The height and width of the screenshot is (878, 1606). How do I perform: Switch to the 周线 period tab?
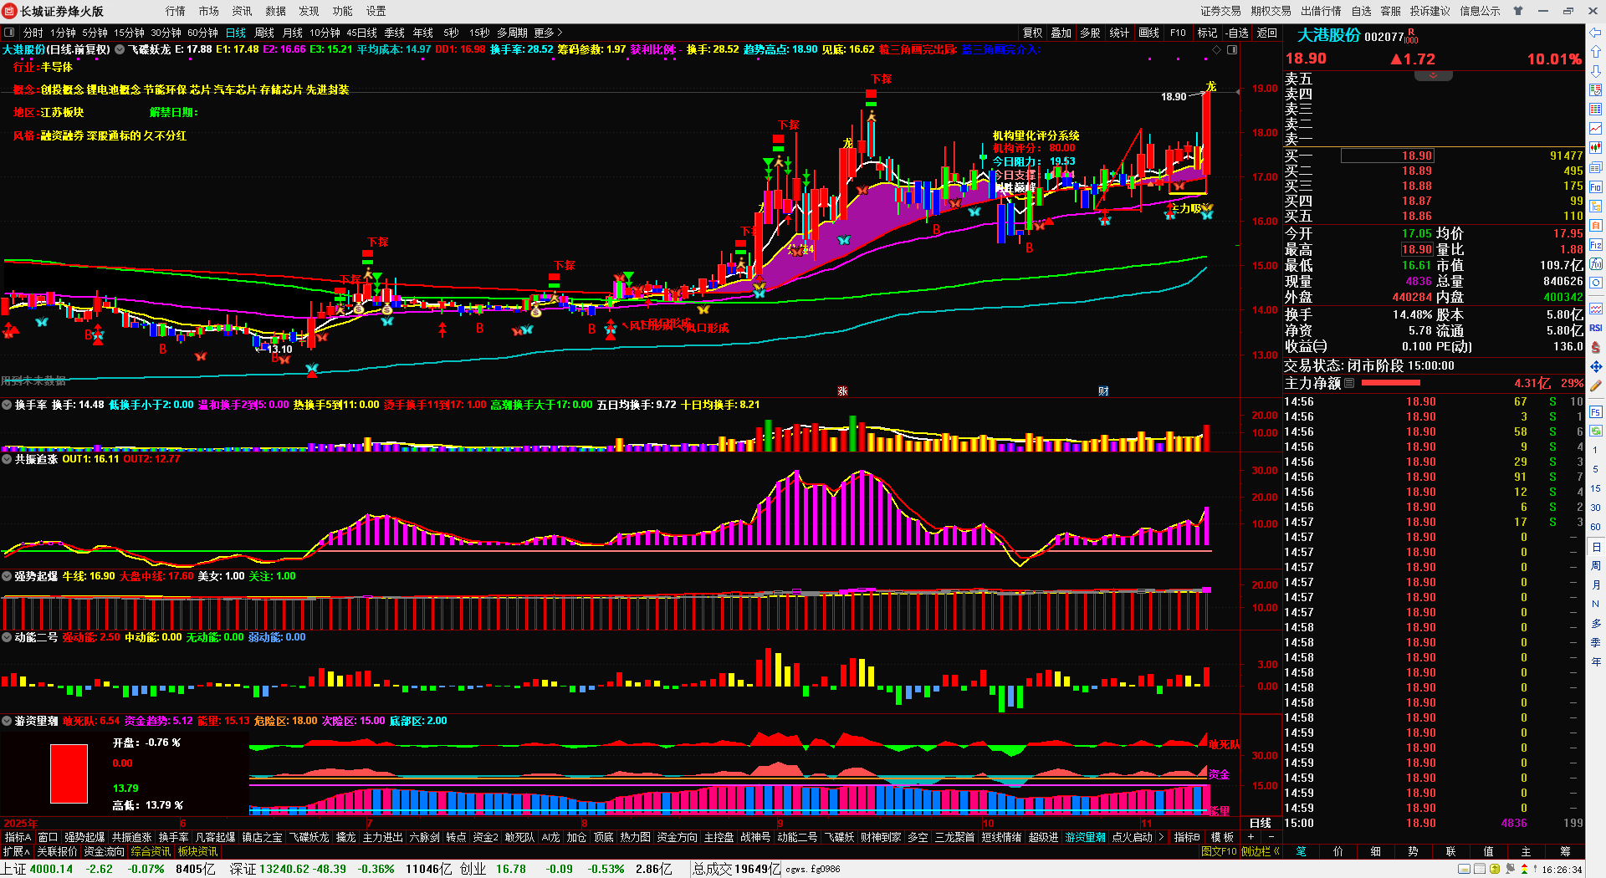tap(264, 33)
